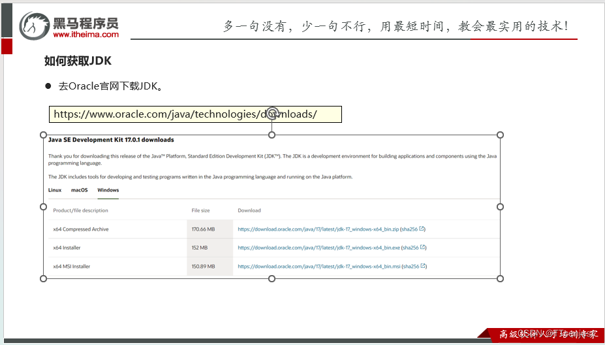Click the 如何获取JDK slide title
Image resolution: width=605 pixels, height=345 pixels.
[78, 61]
